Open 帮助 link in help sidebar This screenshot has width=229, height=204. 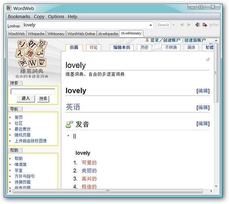(x=19, y=159)
